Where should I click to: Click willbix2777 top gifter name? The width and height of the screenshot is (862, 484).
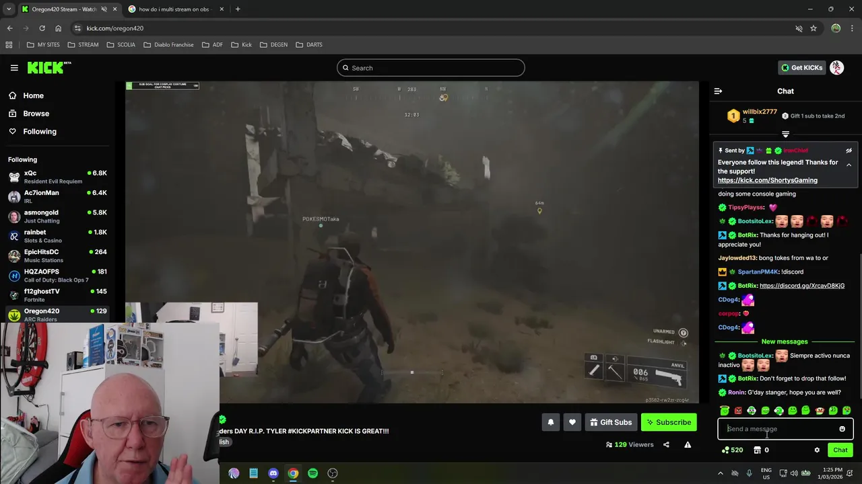coord(760,112)
